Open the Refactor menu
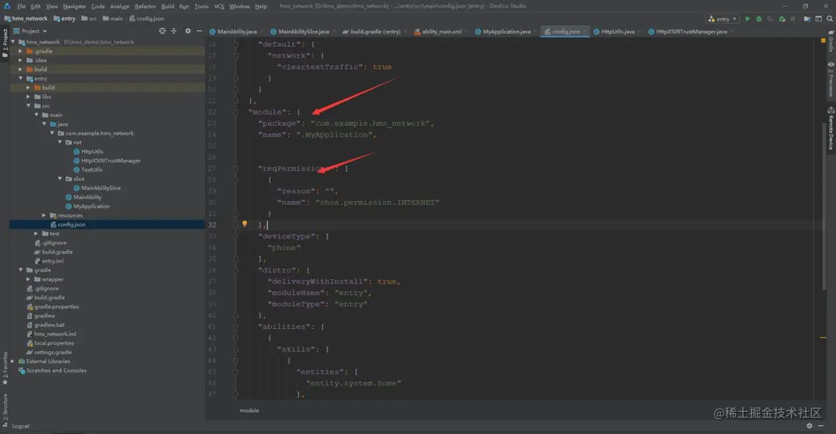The image size is (836, 434). point(145,6)
